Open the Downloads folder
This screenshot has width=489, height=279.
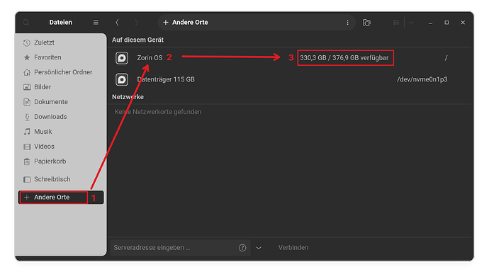tap(61, 117)
